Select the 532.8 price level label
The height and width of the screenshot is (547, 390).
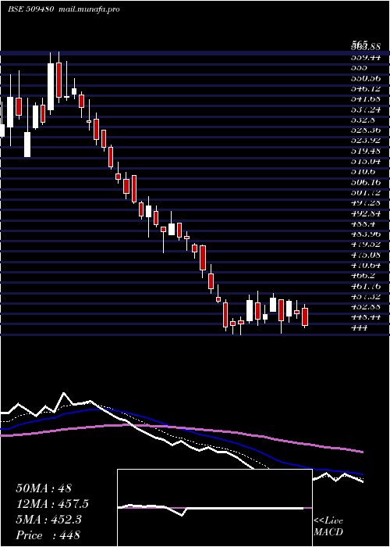364,120
